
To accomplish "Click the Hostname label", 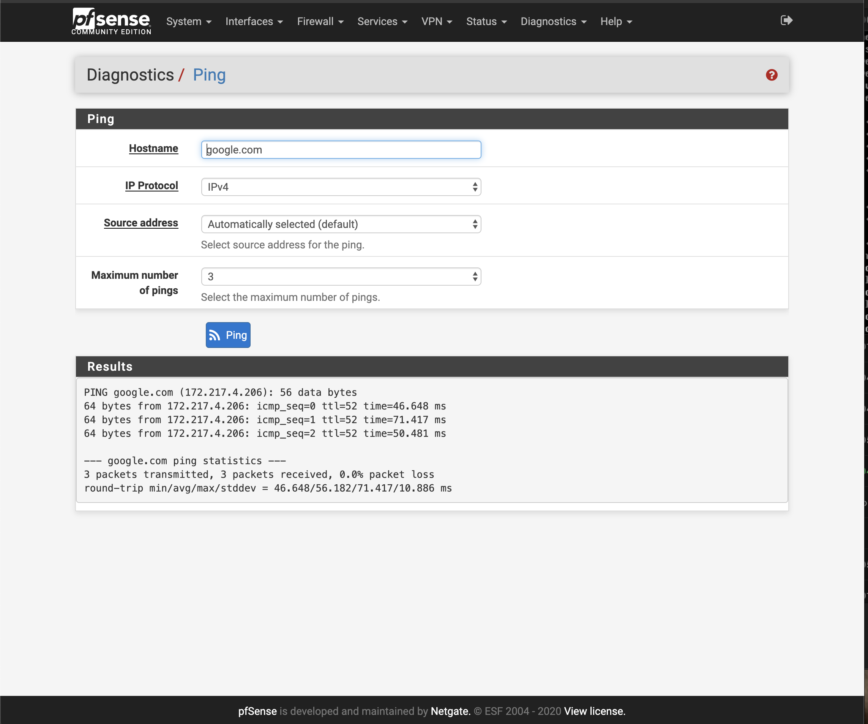I will (x=153, y=149).
